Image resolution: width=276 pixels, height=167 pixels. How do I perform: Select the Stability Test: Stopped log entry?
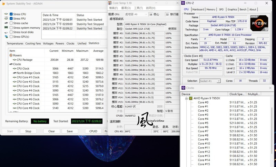click(75, 24)
